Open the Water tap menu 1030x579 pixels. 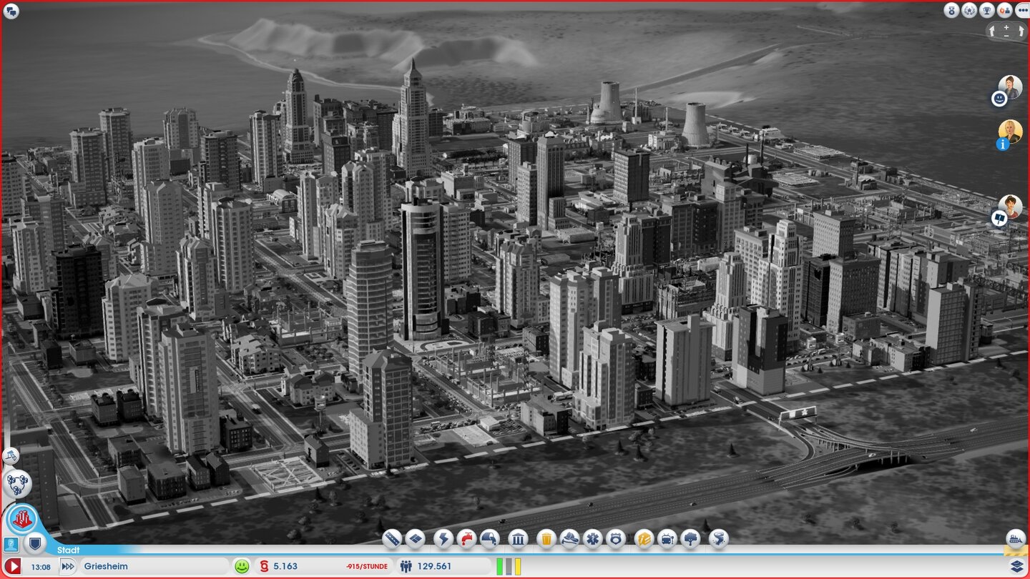(x=466, y=538)
